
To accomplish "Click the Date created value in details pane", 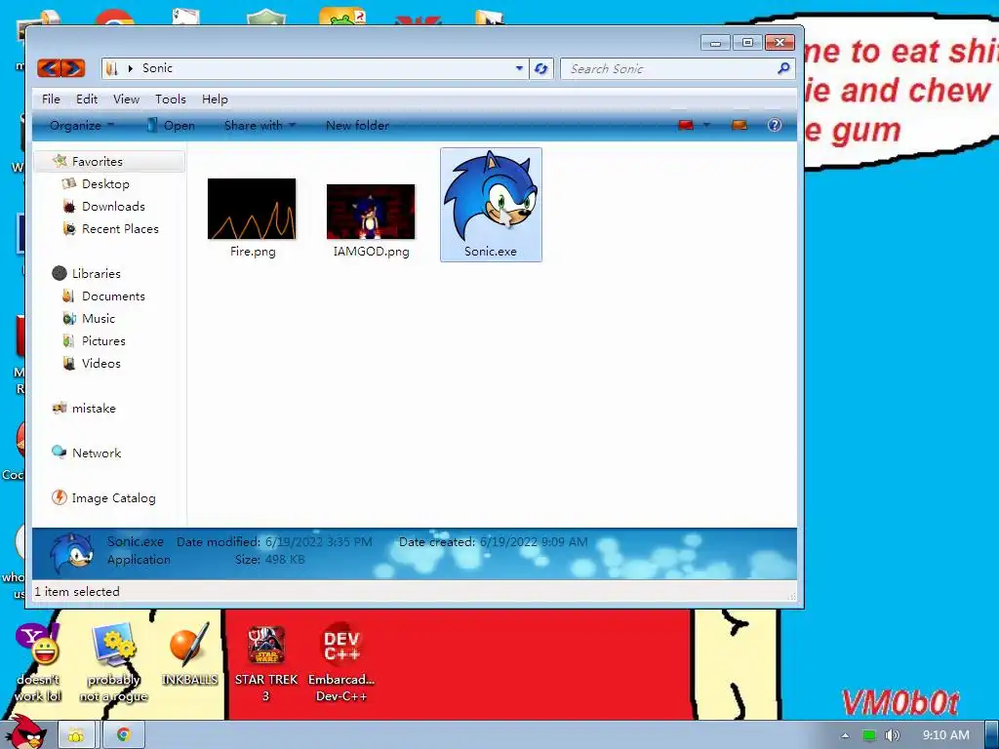I will click(x=534, y=542).
